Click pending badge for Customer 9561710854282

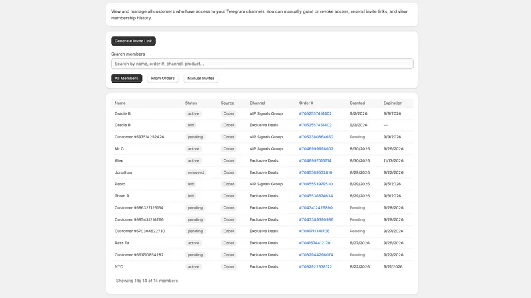195,255
